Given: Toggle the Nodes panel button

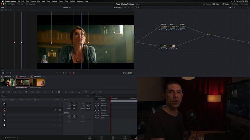Looking at the screenshot, I should coord(226,4).
